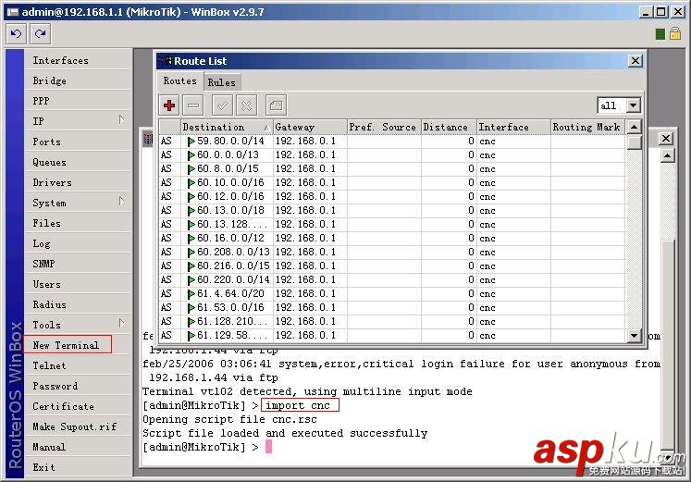Click terminal window scroll up arrow
Viewport: 691px width, 482px height.
[667, 155]
